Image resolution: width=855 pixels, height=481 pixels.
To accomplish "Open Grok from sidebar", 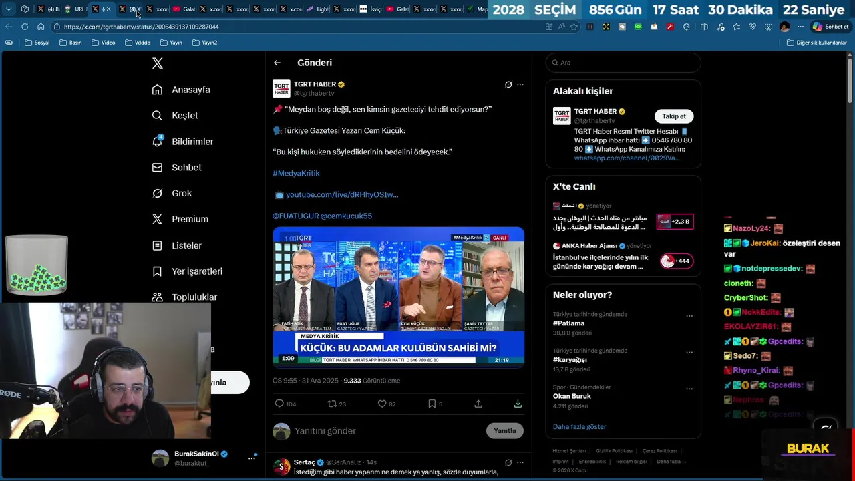I will click(x=172, y=193).
